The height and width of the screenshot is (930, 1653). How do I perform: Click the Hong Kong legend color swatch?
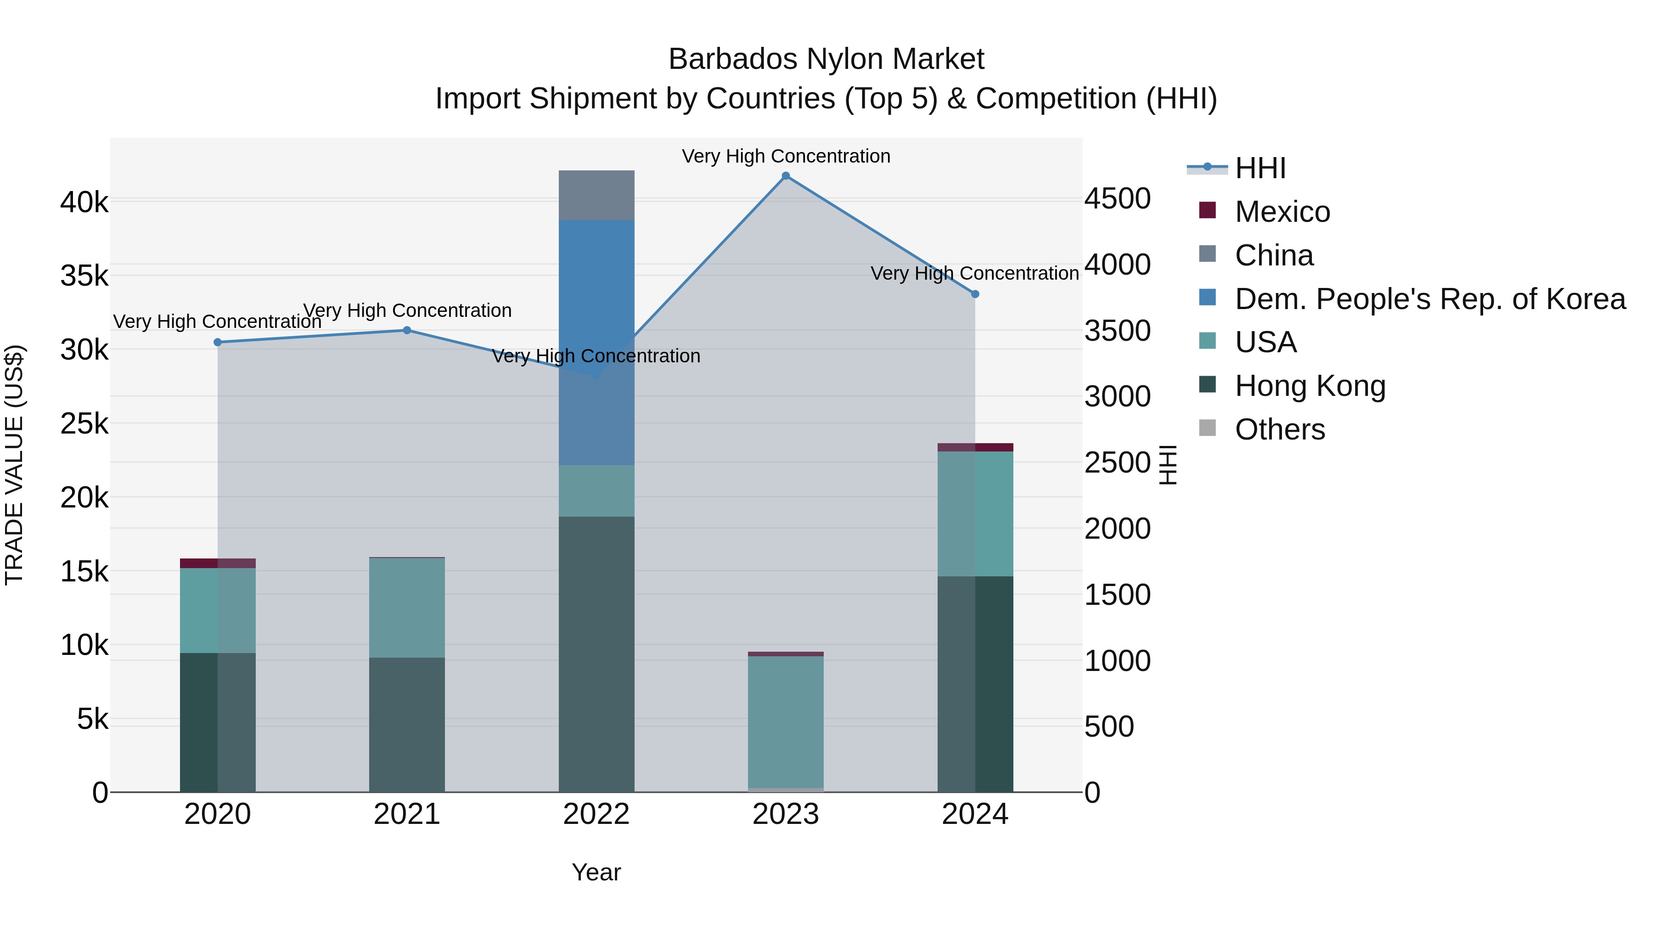click(1207, 384)
